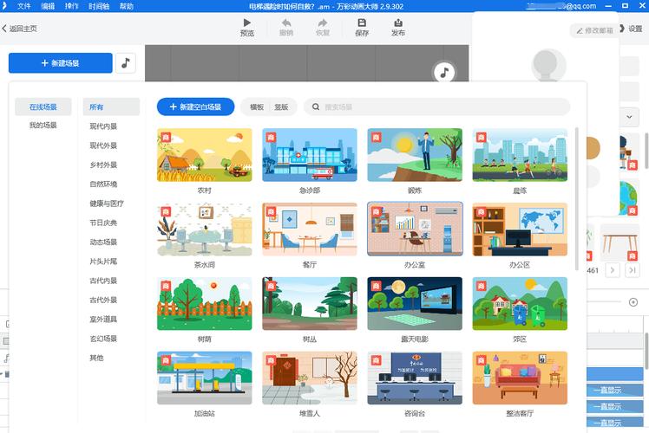Open the 文件 (File) menu
649x433 pixels.
[x=23, y=6]
